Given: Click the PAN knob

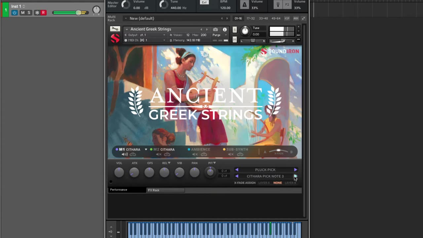Looking at the screenshot, I should point(195,172).
